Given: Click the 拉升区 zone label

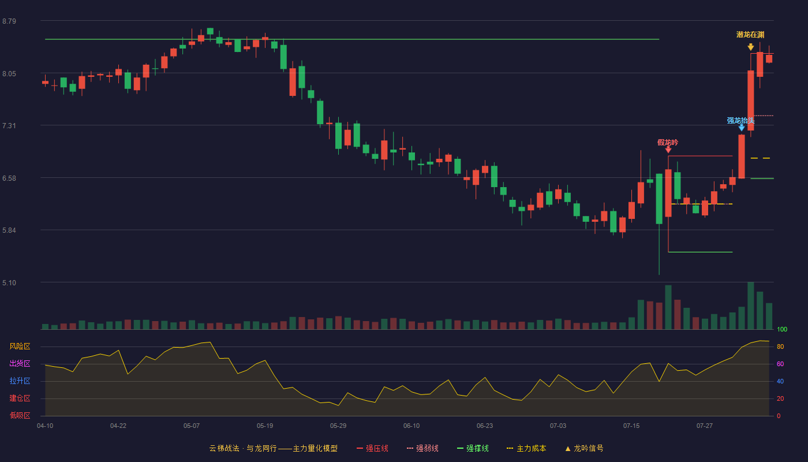Looking at the screenshot, I should (x=20, y=381).
